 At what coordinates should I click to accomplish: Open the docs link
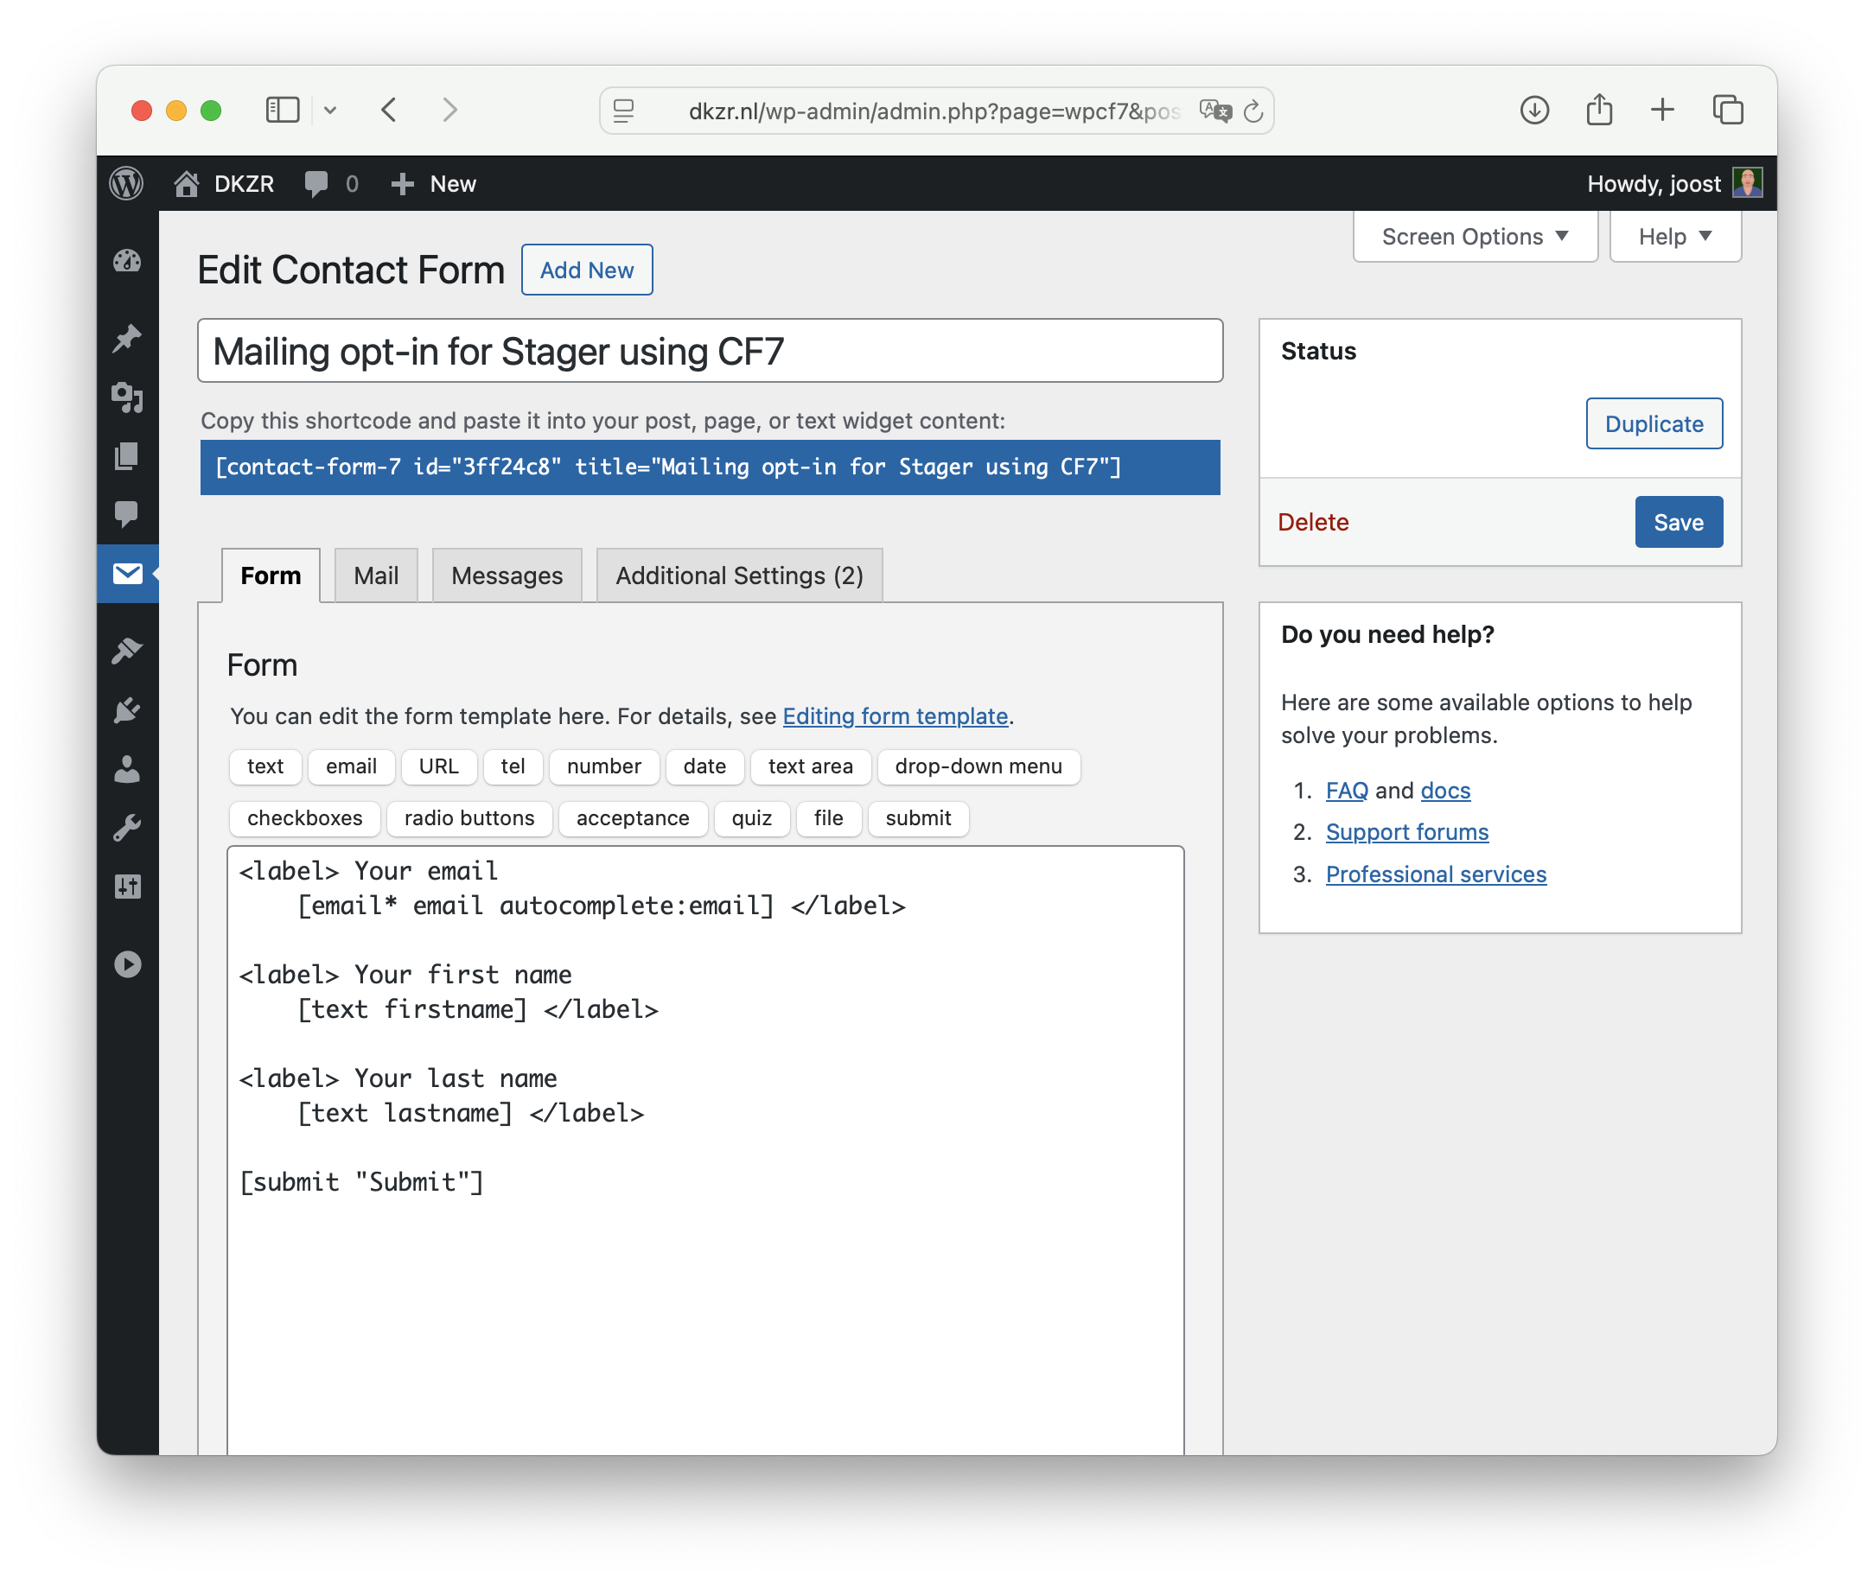(1445, 791)
